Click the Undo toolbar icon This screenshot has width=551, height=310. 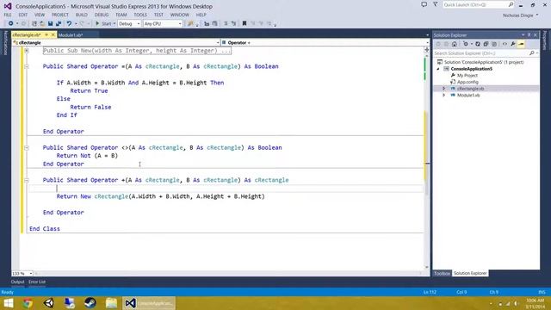69,23
